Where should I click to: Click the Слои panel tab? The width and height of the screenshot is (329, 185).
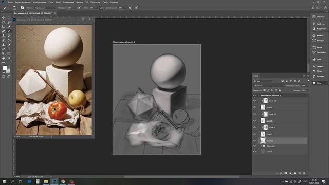click(x=255, y=76)
